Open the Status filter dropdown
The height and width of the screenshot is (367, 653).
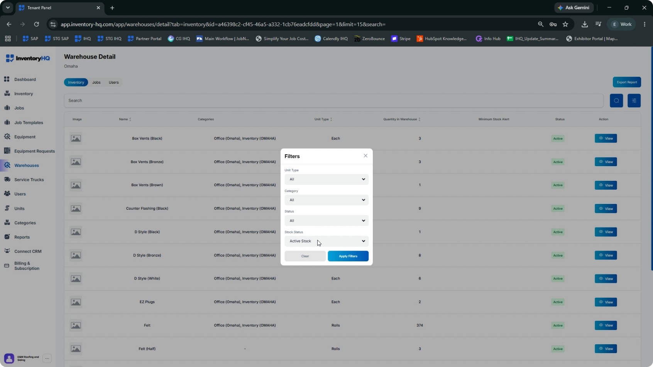point(326,221)
